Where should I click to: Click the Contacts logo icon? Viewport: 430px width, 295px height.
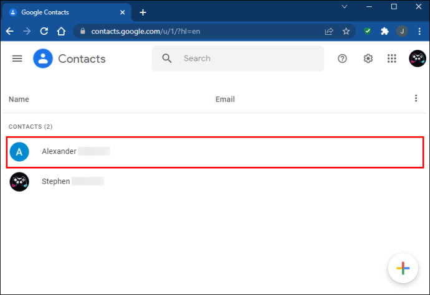43,59
